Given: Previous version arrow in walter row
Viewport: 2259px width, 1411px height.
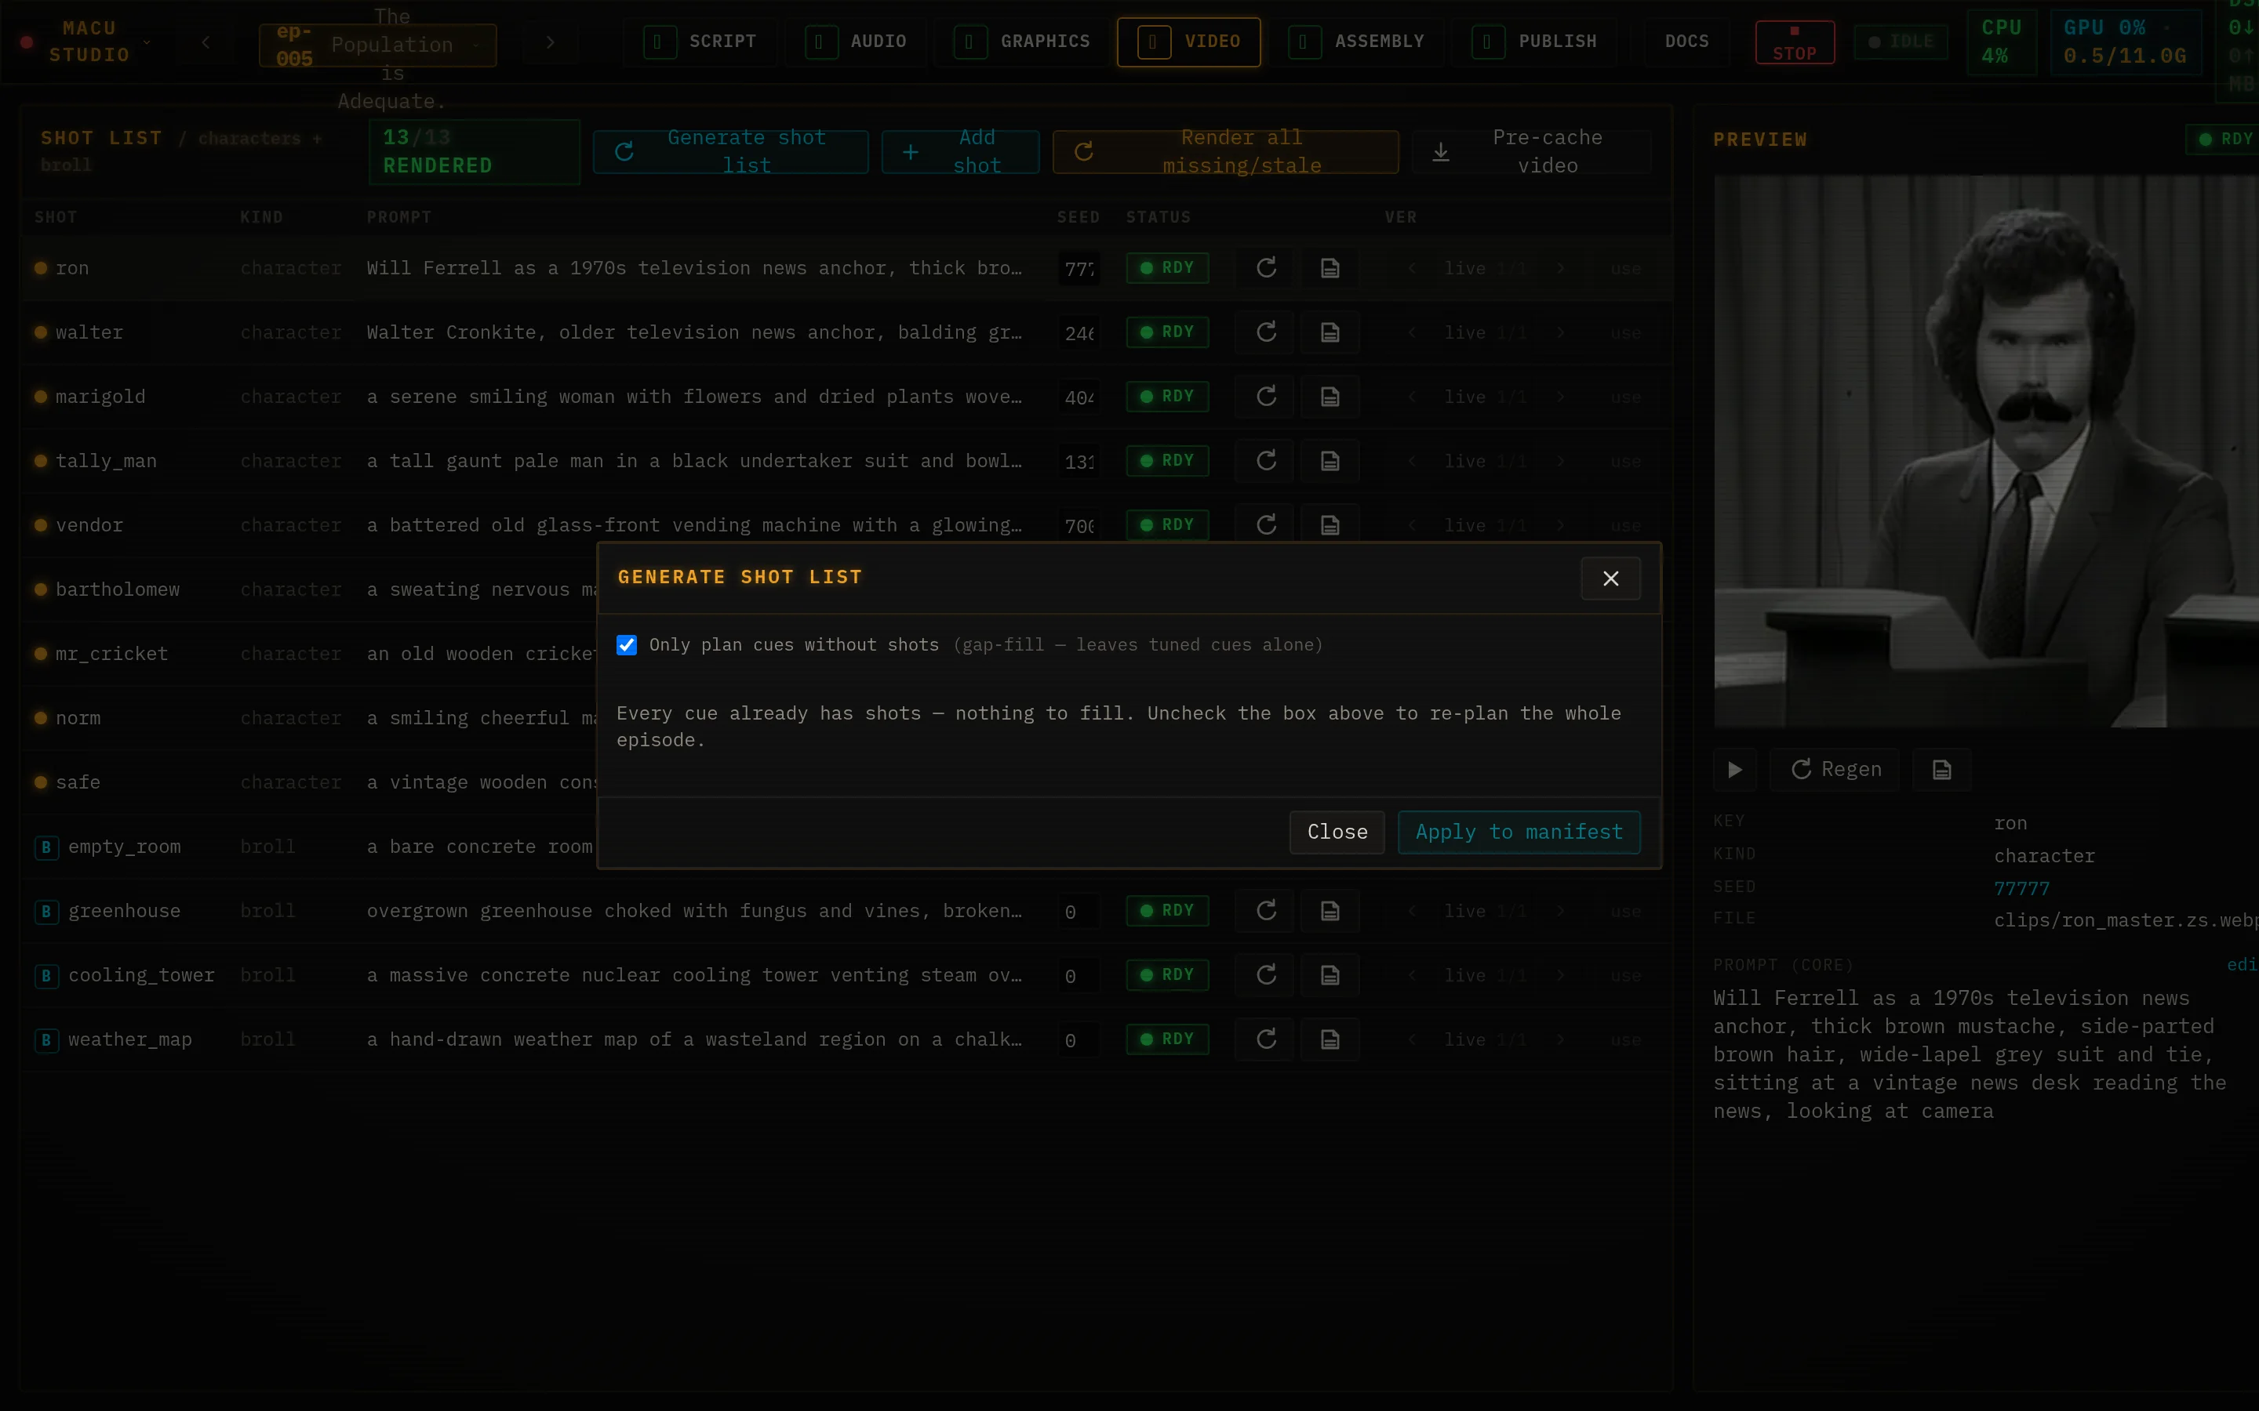Looking at the screenshot, I should [x=1413, y=333].
